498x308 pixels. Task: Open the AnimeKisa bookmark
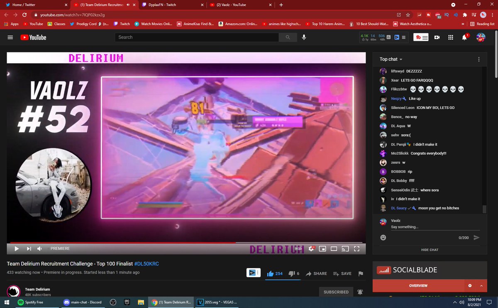click(x=195, y=24)
